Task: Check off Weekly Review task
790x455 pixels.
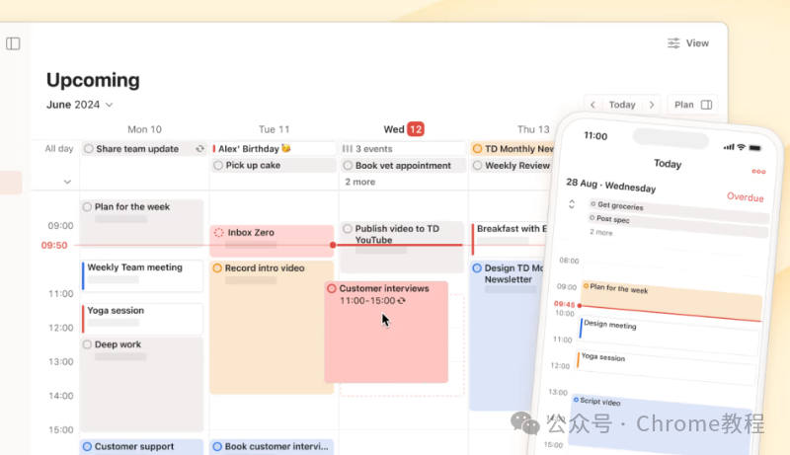Action: pos(477,166)
